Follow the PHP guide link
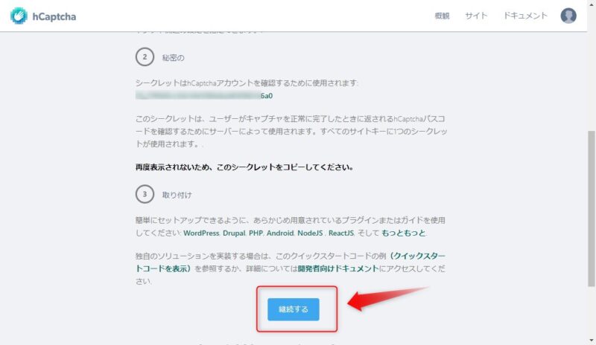 point(256,233)
